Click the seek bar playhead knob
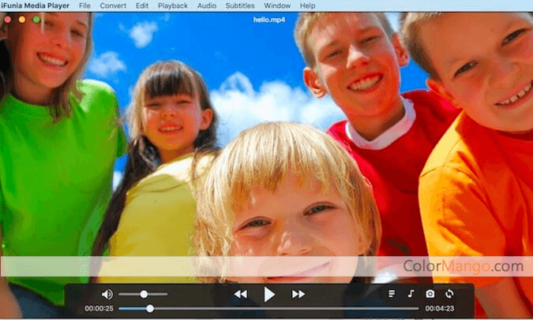533x320 pixels. [x=149, y=308]
